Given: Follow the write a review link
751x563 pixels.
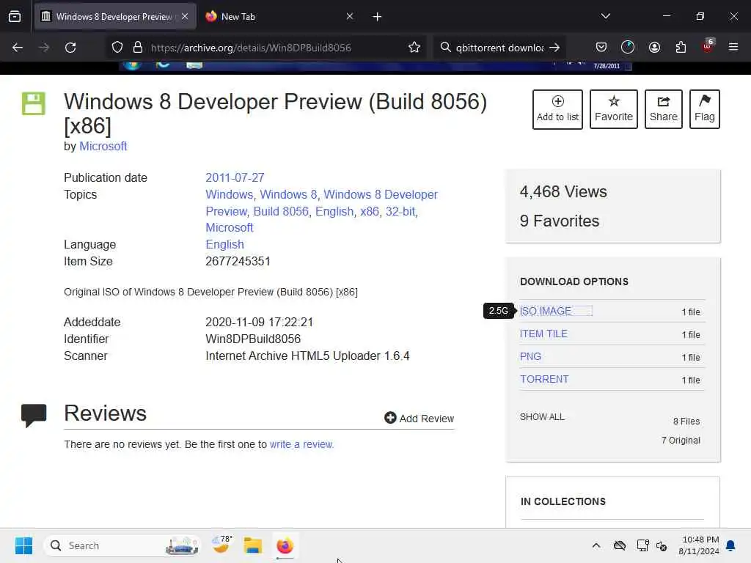Looking at the screenshot, I should point(301,444).
